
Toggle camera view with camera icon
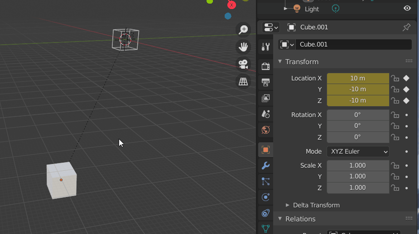pos(243,64)
